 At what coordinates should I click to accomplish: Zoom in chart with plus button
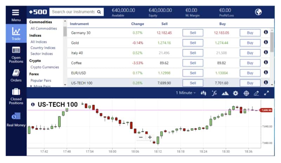click(150, 137)
